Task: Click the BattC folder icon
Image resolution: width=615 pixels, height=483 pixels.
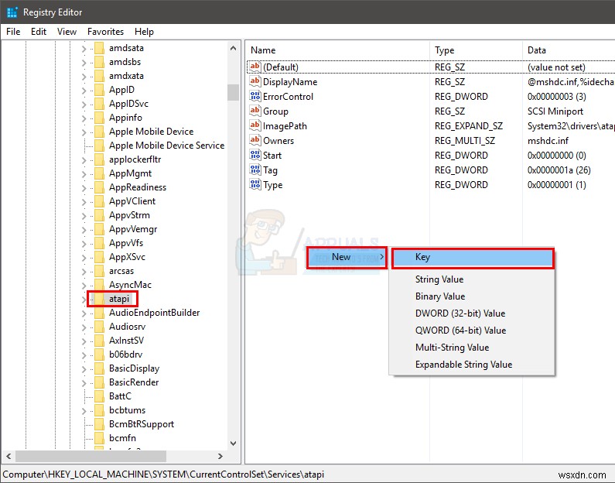Action: (99, 396)
